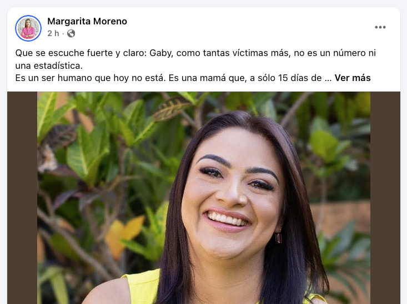This screenshot has height=304, width=407.
Task: Open the Margarita Moreno profile name link
Action: click(x=87, y=21)
